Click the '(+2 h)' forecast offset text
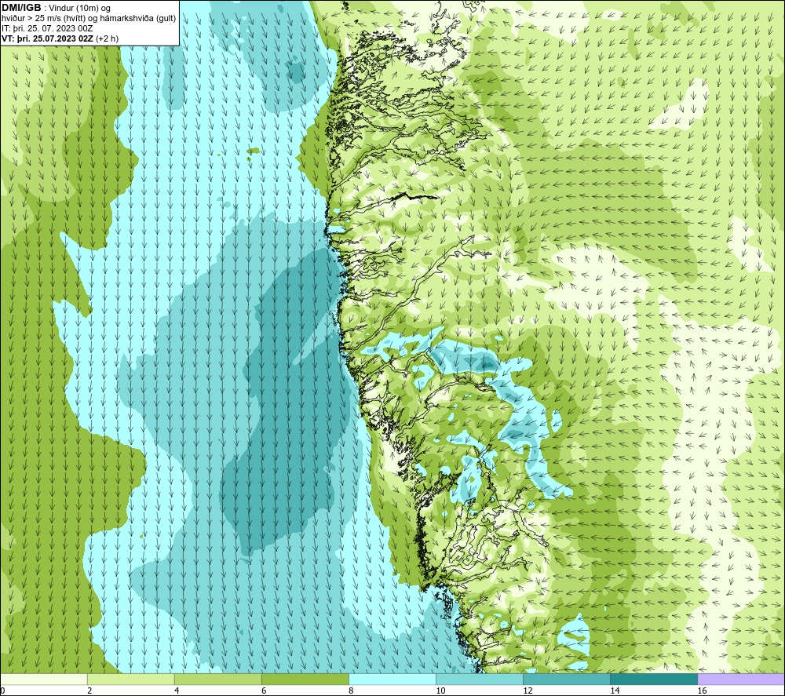This screenshot has height=696, width=785. (107, 38)
